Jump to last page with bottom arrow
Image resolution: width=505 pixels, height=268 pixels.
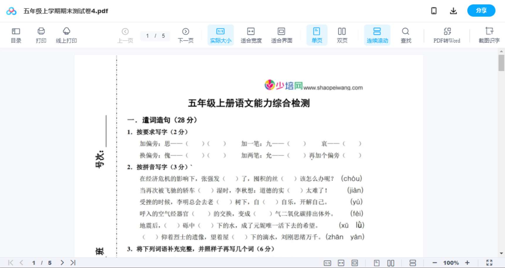72,262
